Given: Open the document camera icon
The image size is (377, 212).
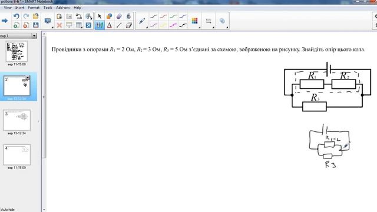Looking at the screenshot, I should (78, 16).
